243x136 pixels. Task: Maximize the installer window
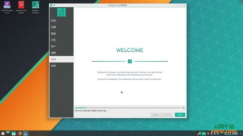click(x=181, y=5)
